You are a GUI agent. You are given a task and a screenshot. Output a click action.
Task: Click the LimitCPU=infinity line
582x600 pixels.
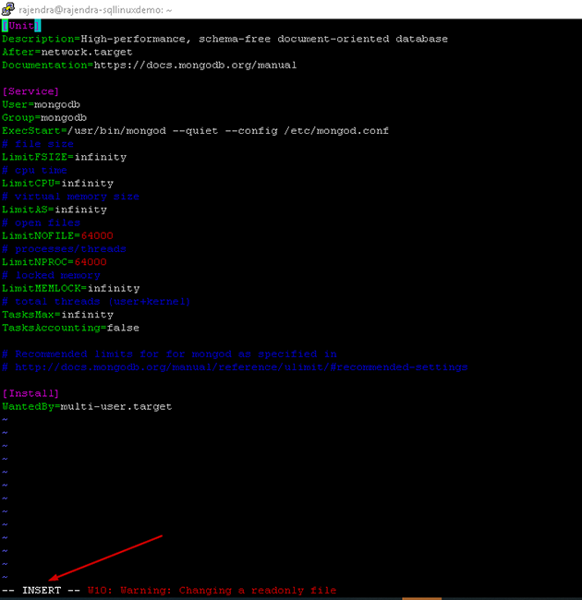tap(57, 184)
